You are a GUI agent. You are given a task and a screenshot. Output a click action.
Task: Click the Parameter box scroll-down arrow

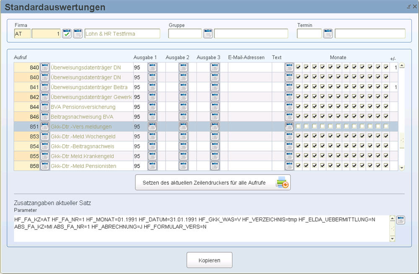coord(392,239)
